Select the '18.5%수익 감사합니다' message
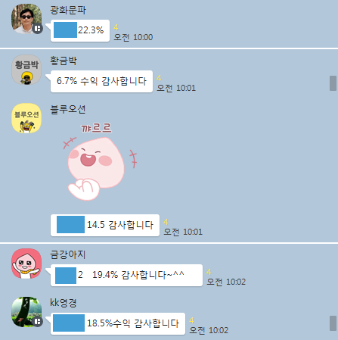This screenshot has height=340, width=338. [x=118, y=324]
